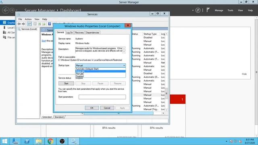Click the services list scroll-right arrow
This screenshot has width=258, height=145.
(x=163, y=113)
